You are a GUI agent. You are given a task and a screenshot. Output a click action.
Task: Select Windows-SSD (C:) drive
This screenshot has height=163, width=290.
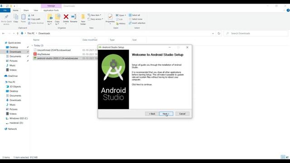tap(19, 118)
